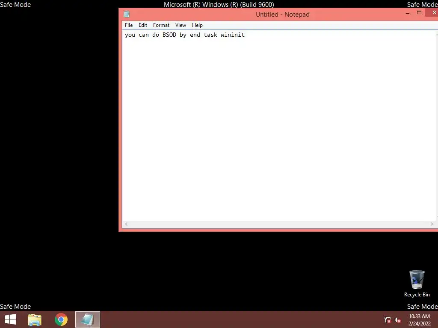Close the Notepad window
The width and height of the screenshot is (438, 328).
coord(432,12)
